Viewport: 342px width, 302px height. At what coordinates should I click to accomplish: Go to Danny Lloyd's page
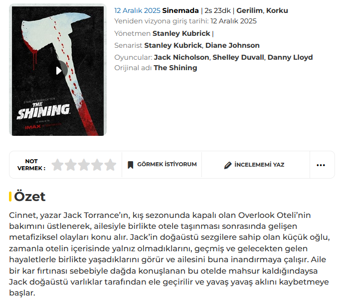pyautogui.click(x=290, y=57)
